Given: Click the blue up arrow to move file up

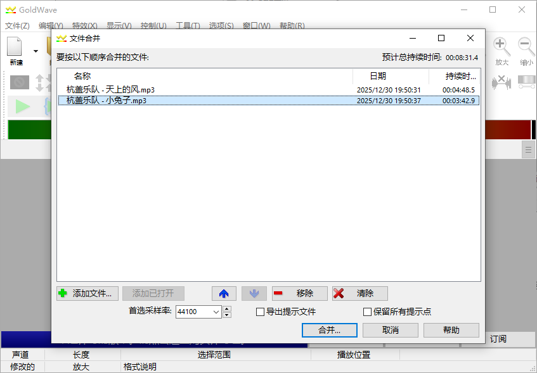Looking at the screenshot, I should pos(224,293).
